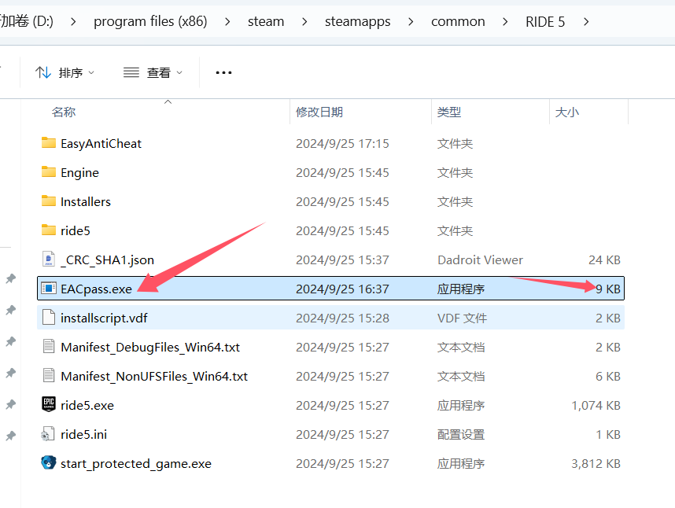The image size is (675, 508).
Task: Click the 3,812 KB size cell
Action: click(x=596, y=463)
